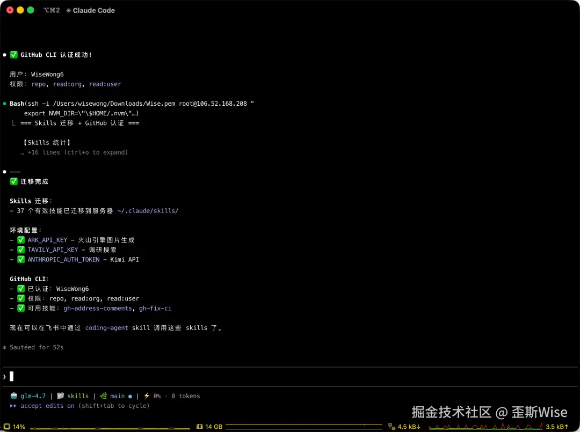580x432 pixels.
Task: Click the prompt chevron at input line
Action: [x=4, y=377]
